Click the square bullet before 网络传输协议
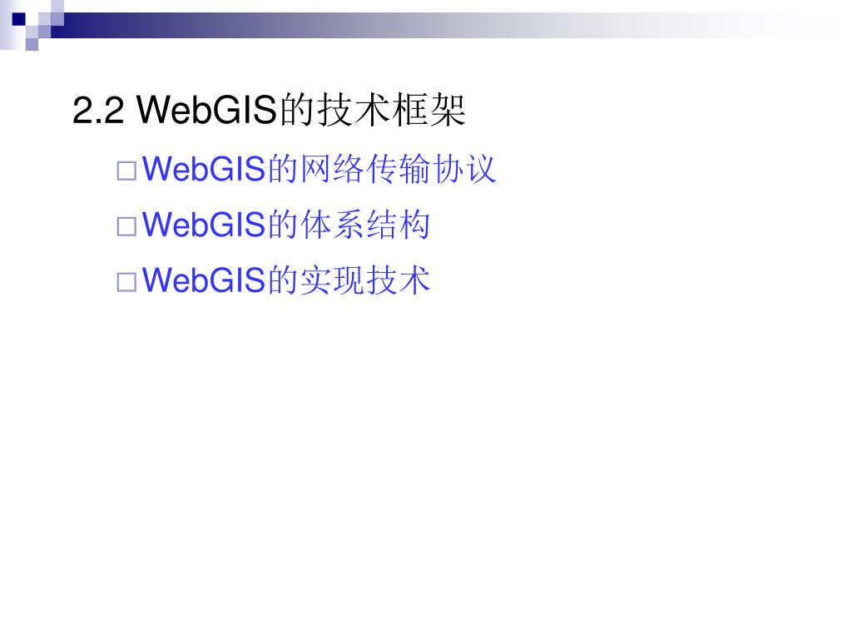 tap(126, 171)
